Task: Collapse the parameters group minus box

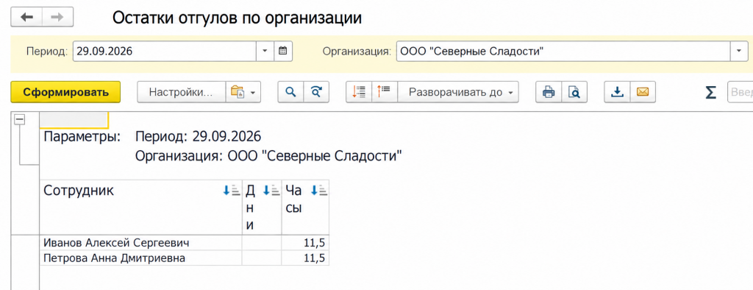Action: coord(20,120)
